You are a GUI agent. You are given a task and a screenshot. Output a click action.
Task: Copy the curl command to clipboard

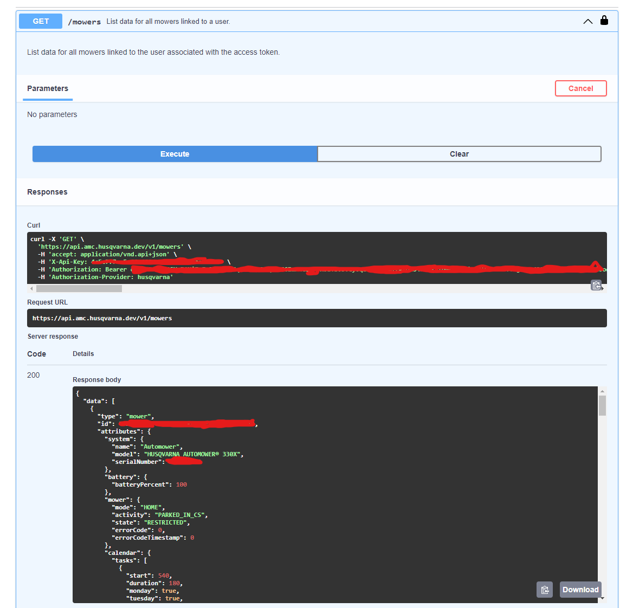pos(596,285)
